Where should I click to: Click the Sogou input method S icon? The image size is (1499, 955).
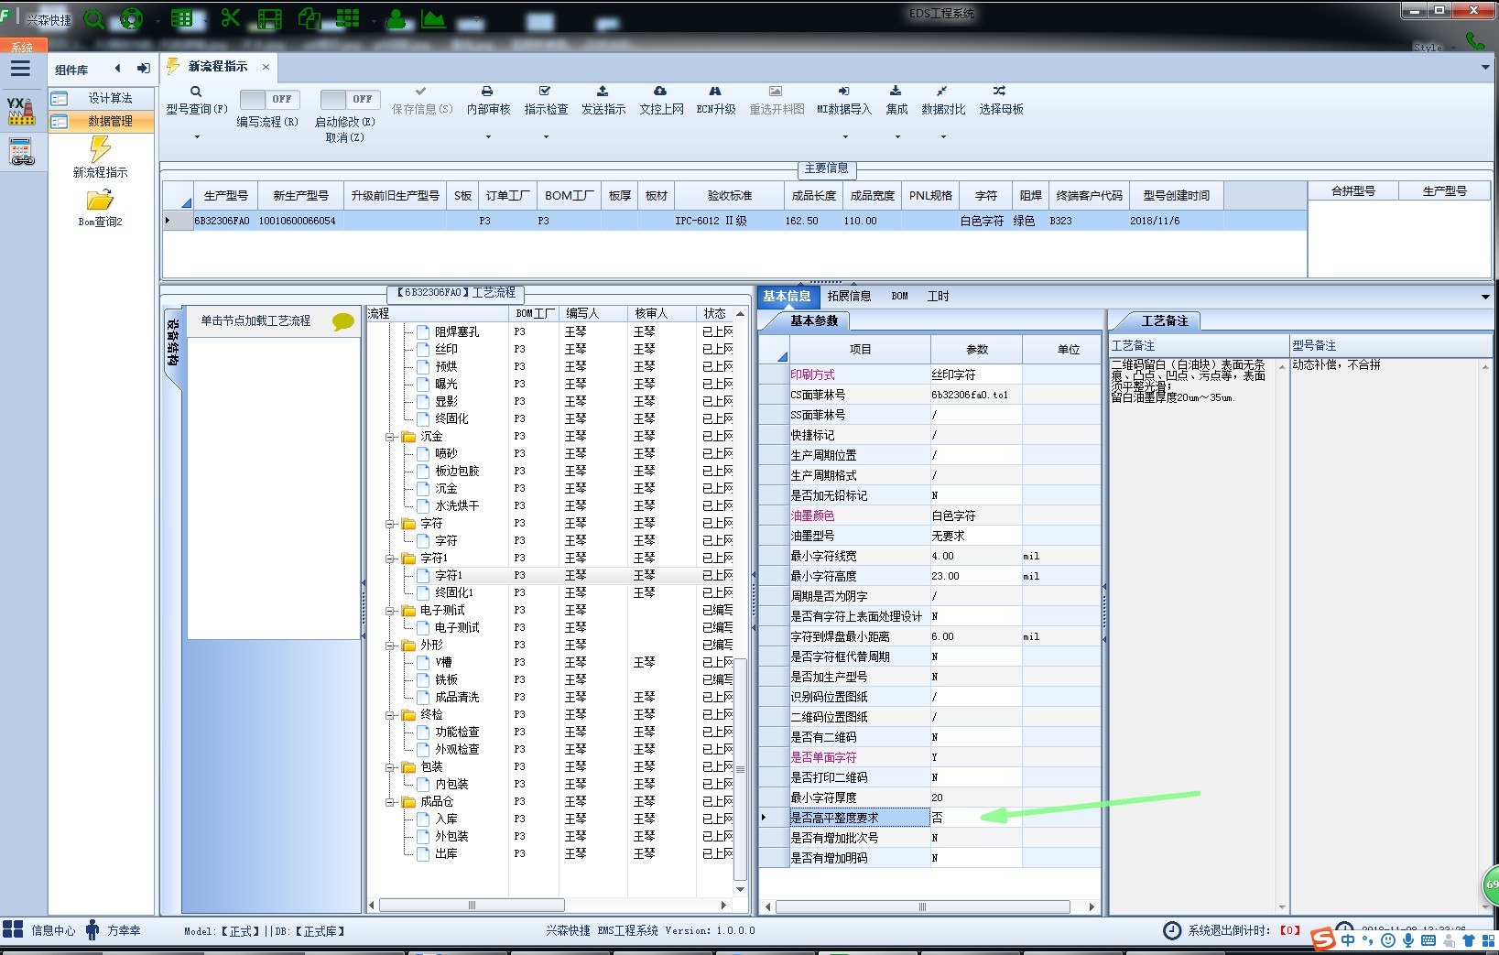(1322, 939)
